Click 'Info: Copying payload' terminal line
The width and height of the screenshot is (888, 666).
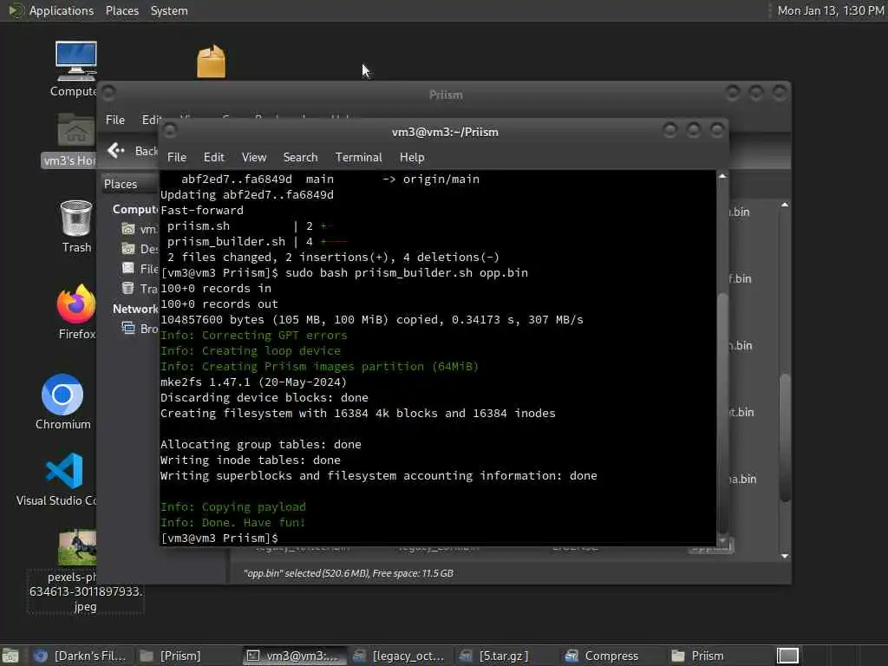point(232,506)
